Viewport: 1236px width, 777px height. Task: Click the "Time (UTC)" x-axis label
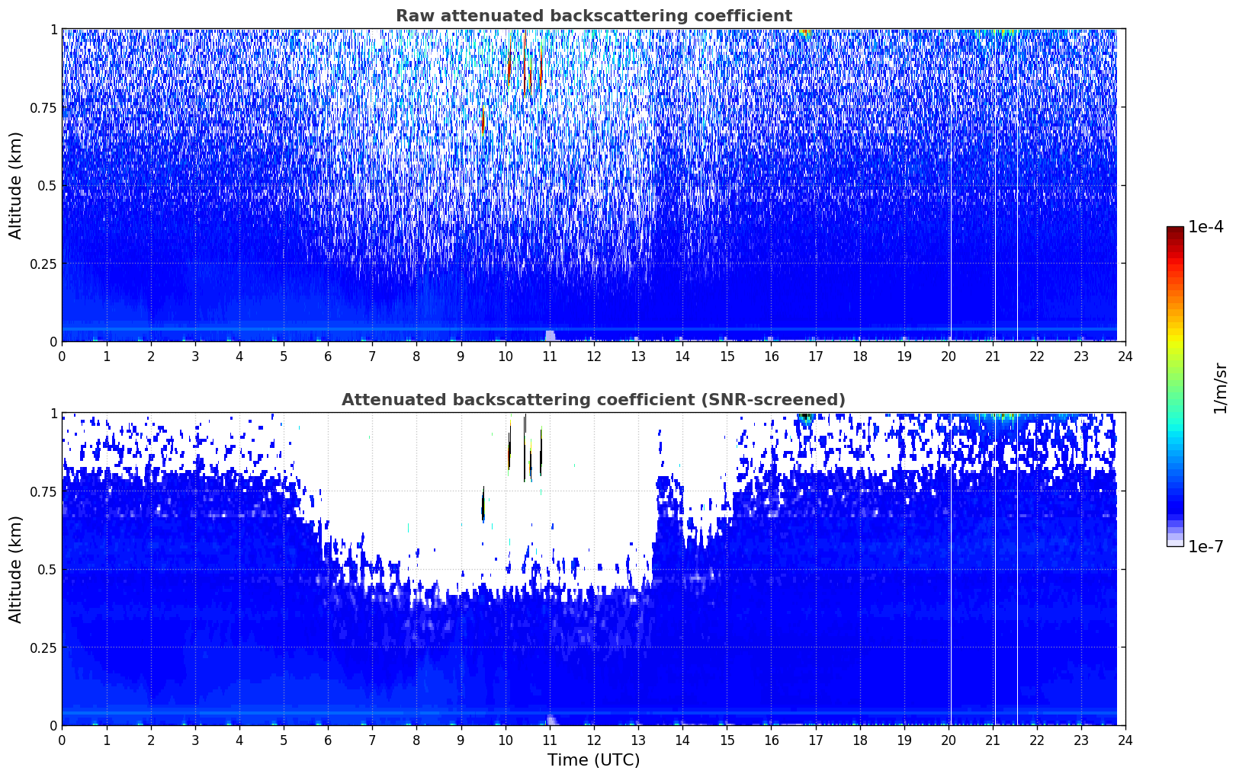(593, 760)
